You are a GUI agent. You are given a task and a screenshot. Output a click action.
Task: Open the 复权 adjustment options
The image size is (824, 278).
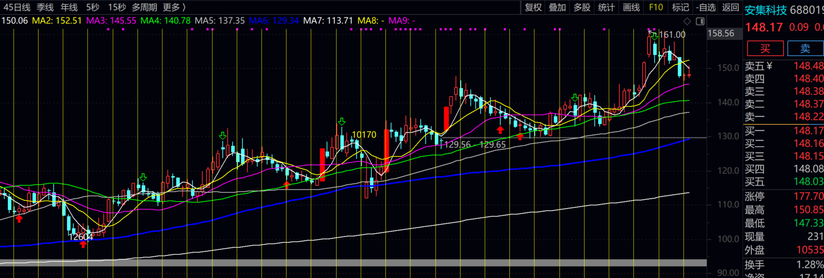click(533, 8)
